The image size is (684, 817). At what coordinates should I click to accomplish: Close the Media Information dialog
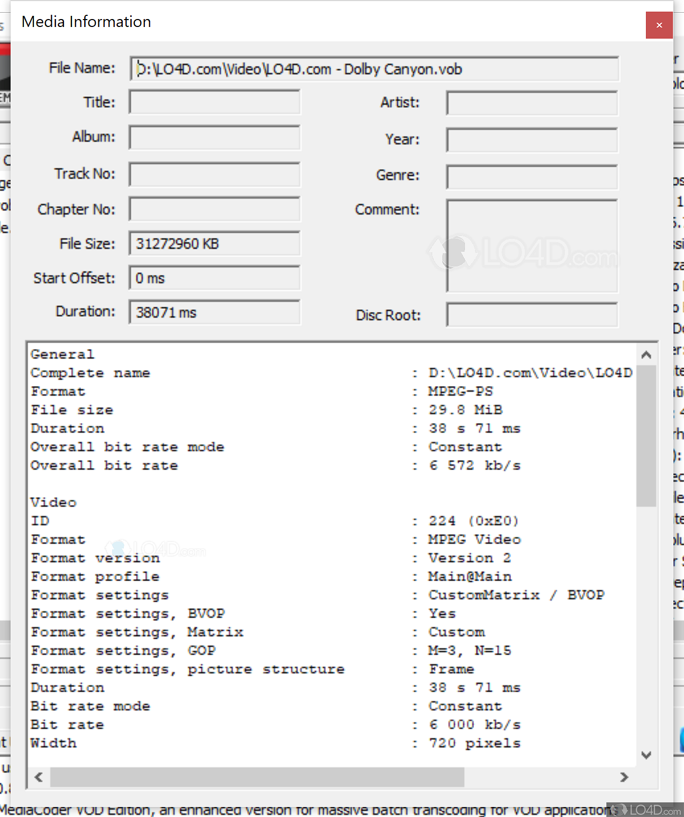pyautogui.click(x=659, y=25)
